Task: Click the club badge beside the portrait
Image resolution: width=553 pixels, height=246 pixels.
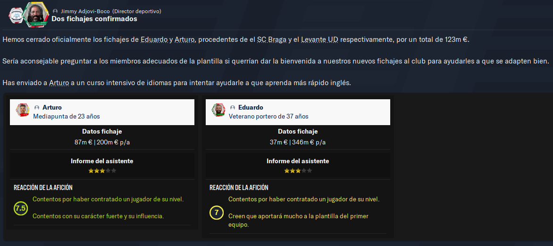Action: click(16, 16)
